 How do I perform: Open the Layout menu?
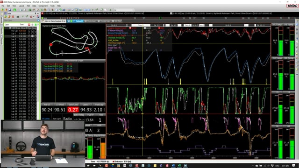[x=21, y=6]
